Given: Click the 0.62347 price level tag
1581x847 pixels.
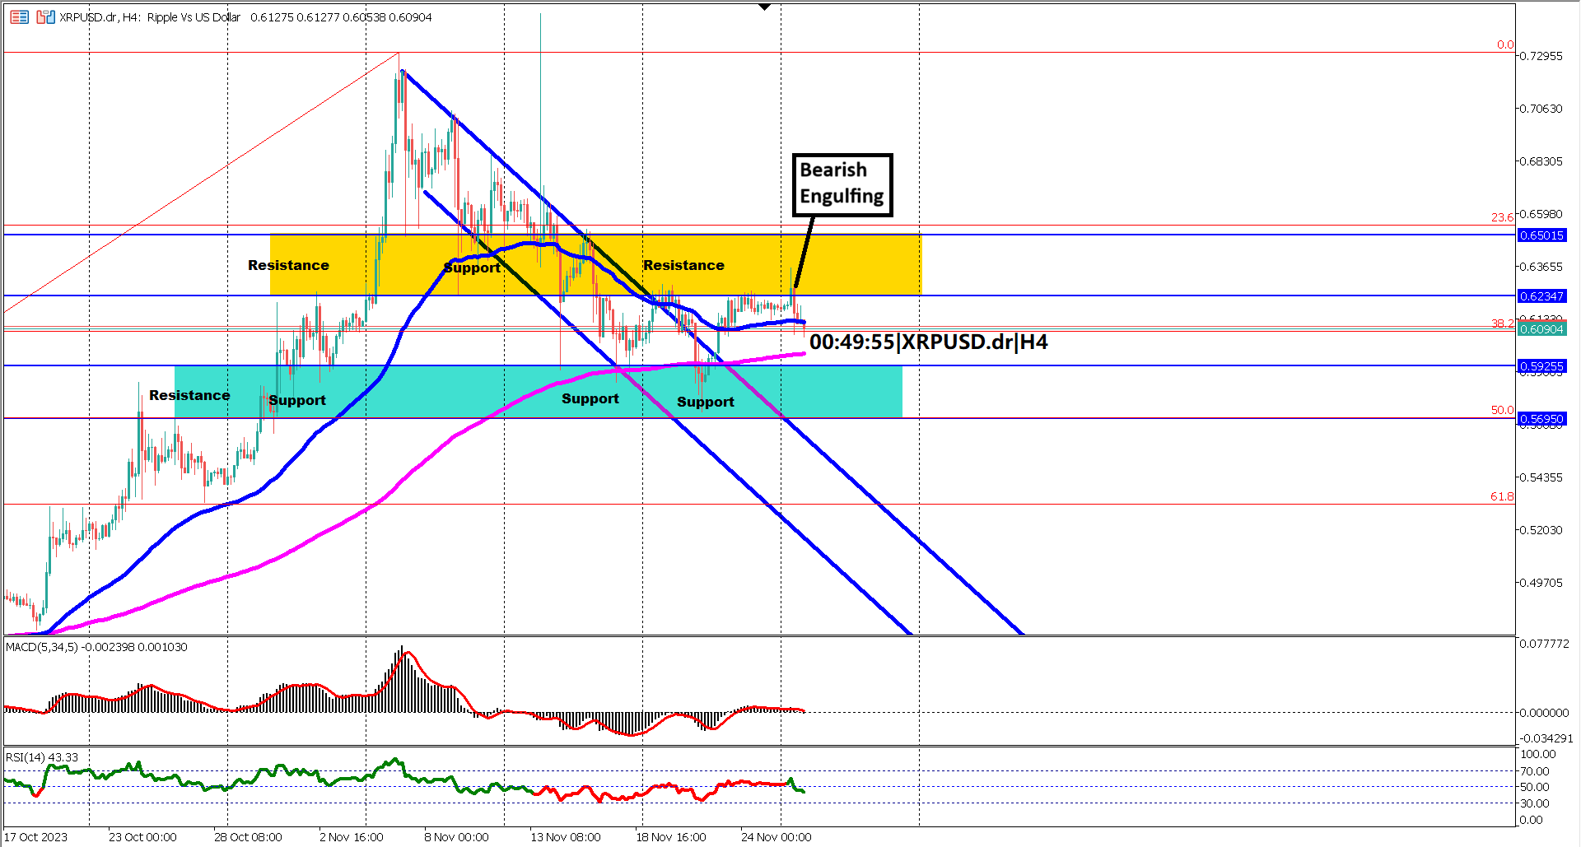Looking at the screenshot, I should tap(1544, 296).
